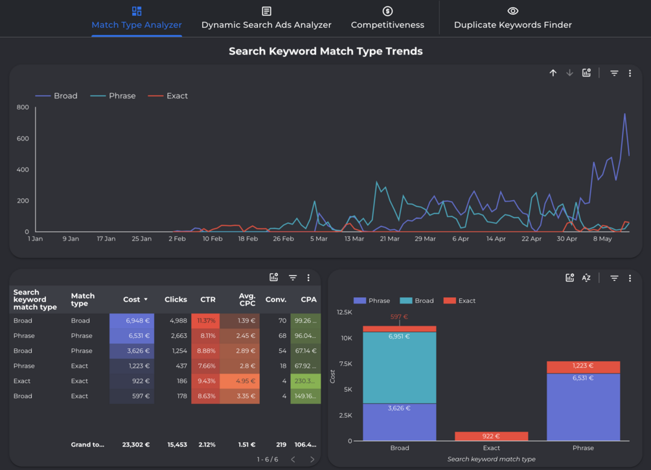The height and width of the screenshot is (470, 651).
Task: Drill down using line chart down arrow
Action: pos(569,73)
